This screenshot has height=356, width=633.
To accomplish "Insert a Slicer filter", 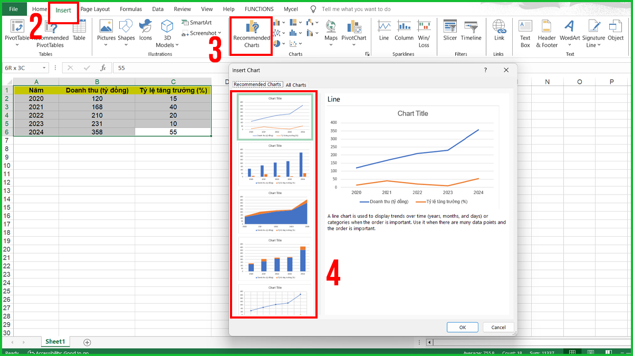I will pyautogui.click(x=450, y=32).
